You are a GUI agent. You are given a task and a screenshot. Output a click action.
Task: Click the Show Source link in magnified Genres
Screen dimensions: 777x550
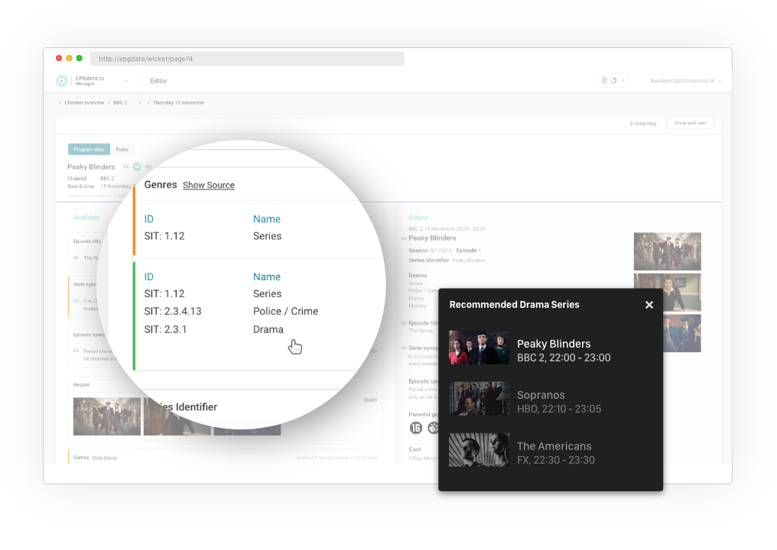click(209, 185)
